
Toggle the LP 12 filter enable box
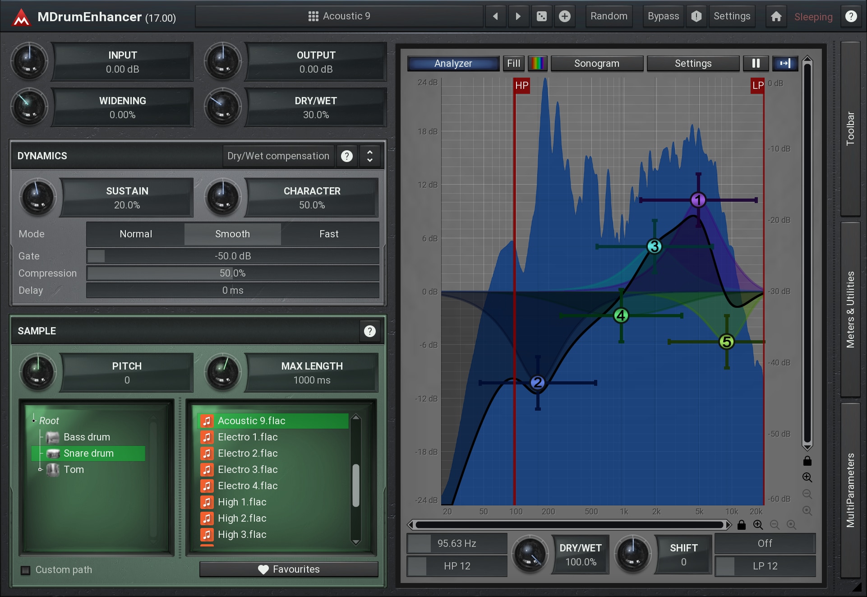[x=725, y=566]
